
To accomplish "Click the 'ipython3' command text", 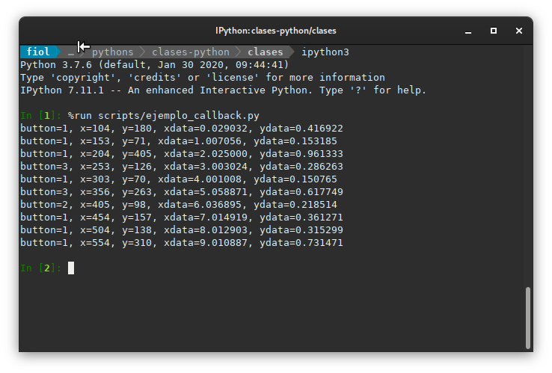I will [325, 52].
